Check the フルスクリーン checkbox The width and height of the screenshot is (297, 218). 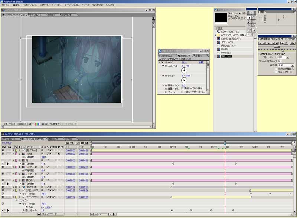click(x=276, y=72)
